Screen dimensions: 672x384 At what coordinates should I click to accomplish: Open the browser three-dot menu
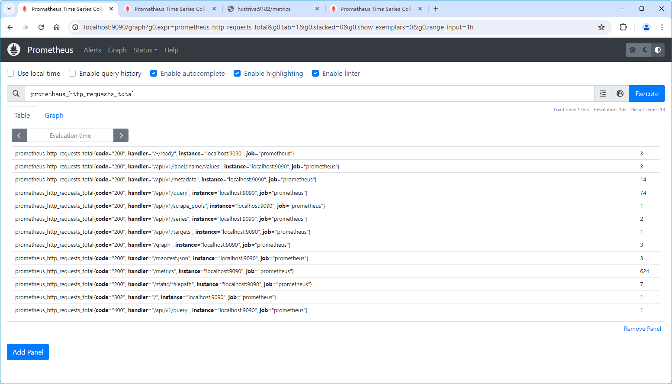[662, 27]
